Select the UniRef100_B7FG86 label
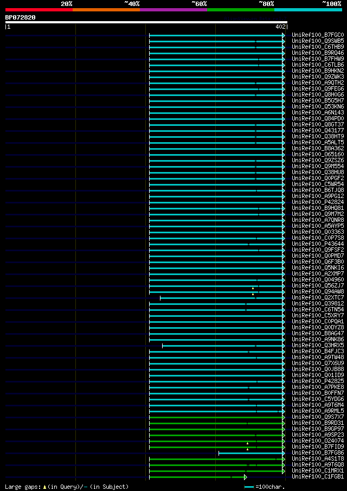Image resolution: width=347 pixels, height=491 pixels. [318, 452]
